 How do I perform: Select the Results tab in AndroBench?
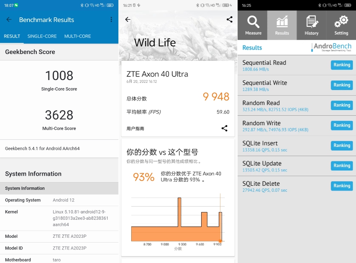click(x=282, y=25)
